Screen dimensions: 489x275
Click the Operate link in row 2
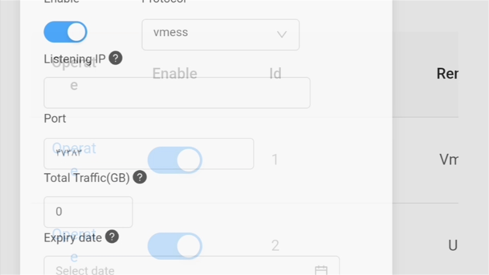pyautogui.click(x=74, y=234)
